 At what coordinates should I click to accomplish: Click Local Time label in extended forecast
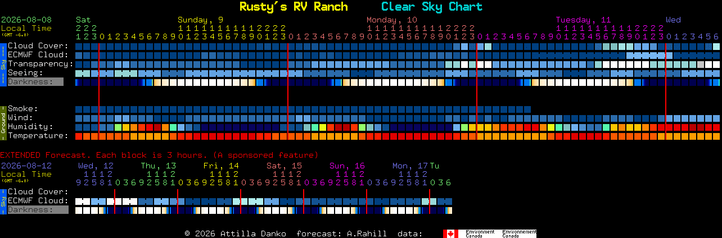tap(26, 174)
